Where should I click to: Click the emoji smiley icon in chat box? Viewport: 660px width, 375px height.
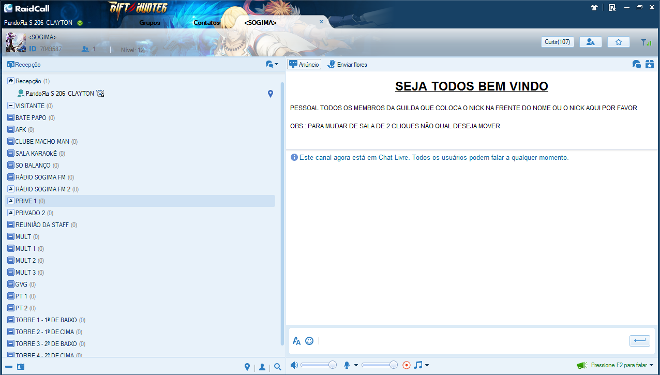coord(309,341)
